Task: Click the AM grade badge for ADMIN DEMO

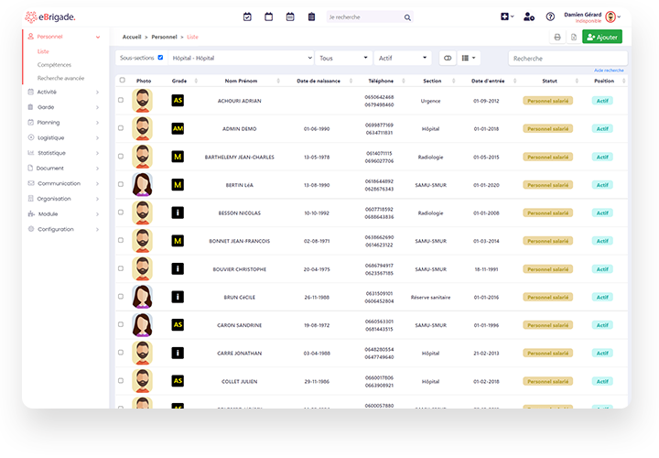Action: [x=178, y=128]
